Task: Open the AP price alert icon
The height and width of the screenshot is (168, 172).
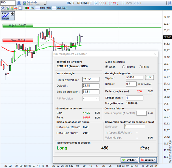Action: (x=16, y=8)
